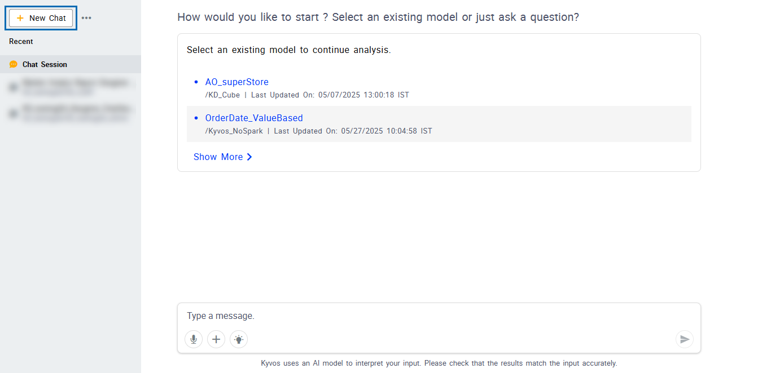Click the orange chat bubble icon for Chat Session
The height and width of the screenshot is (373, 771).
14,65
